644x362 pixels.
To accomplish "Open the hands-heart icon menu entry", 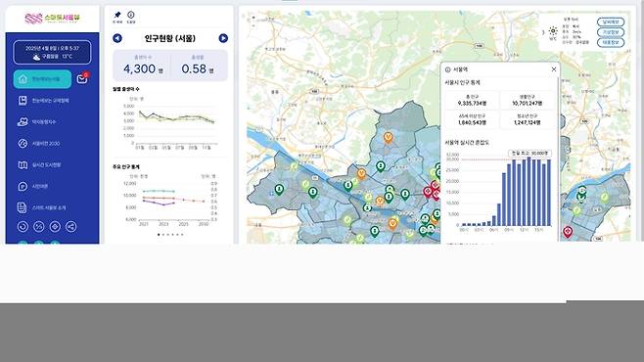I will [x=23, y=122].
